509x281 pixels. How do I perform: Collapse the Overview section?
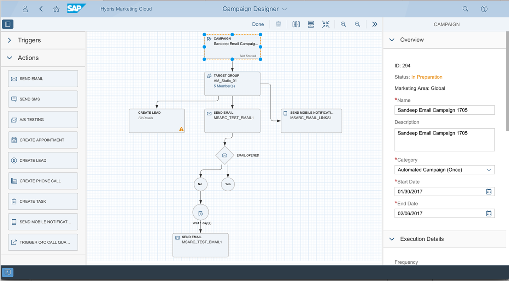pyautogui.click(x=392, y=40)
